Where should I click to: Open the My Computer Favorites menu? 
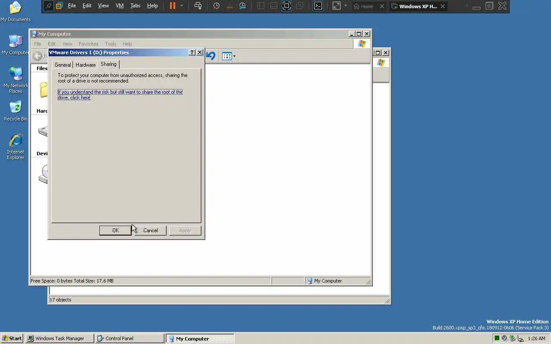88,44
